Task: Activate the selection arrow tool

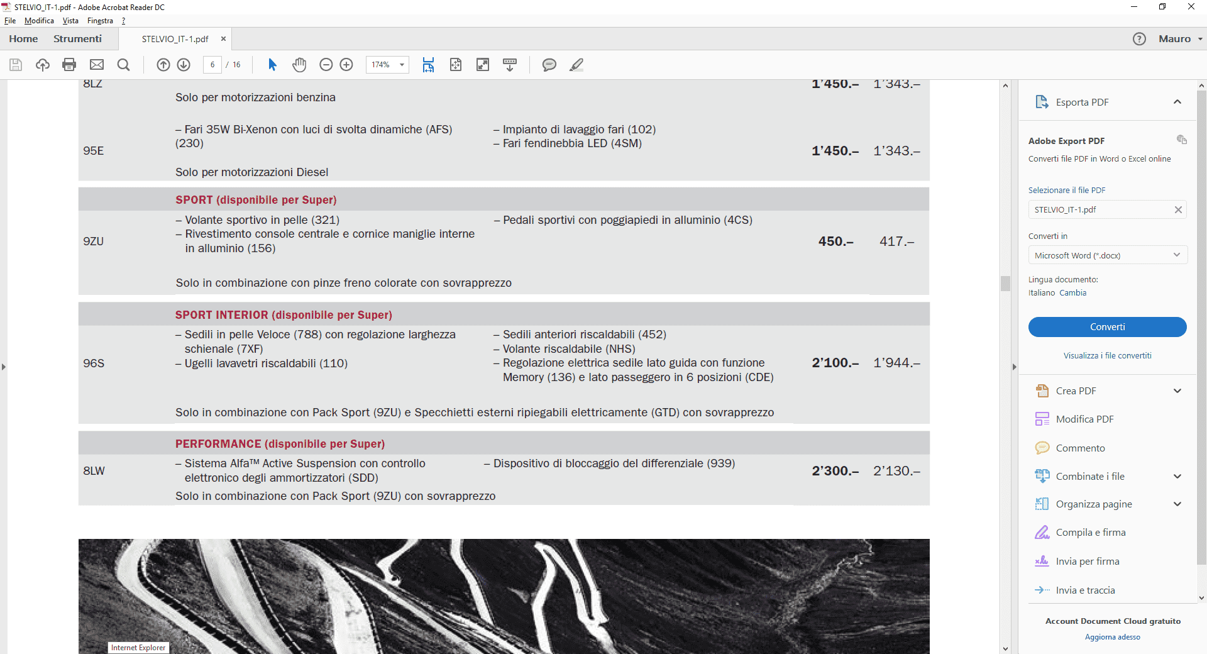Action: point(272,65)
